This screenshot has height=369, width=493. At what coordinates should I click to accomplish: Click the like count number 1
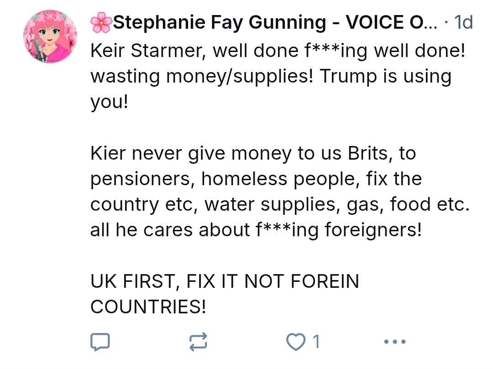pyautogui.click(x=316, y=342)
